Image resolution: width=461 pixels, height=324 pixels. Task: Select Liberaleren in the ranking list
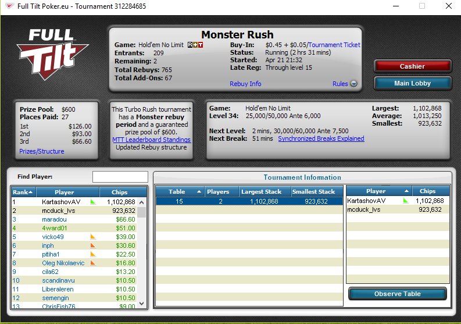74,289
